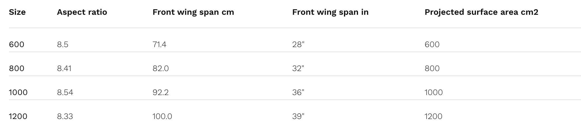The width and height of the screenshot is (581, 136).
Task: Click aspect ratio value 8.33
Action: point(65,116)
